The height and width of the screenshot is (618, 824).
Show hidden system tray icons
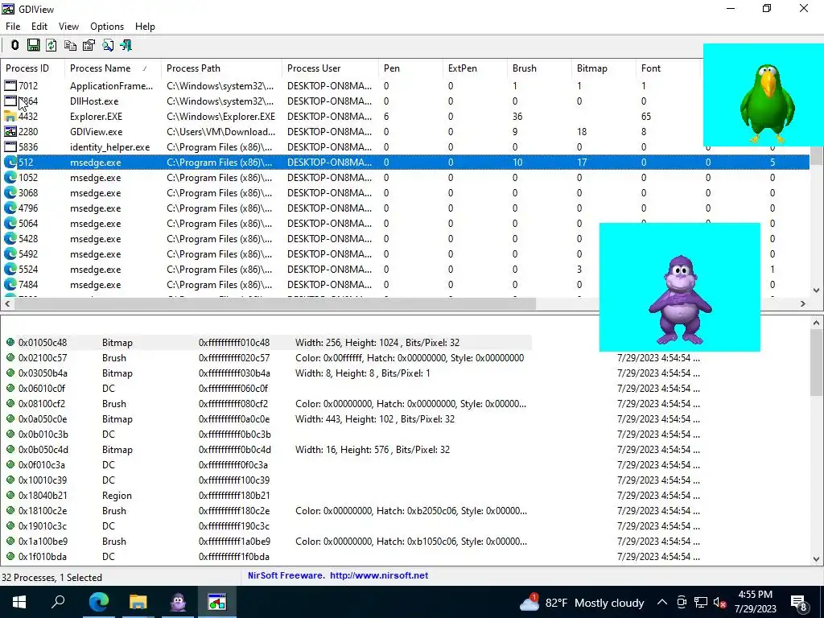tap(662, 602)
